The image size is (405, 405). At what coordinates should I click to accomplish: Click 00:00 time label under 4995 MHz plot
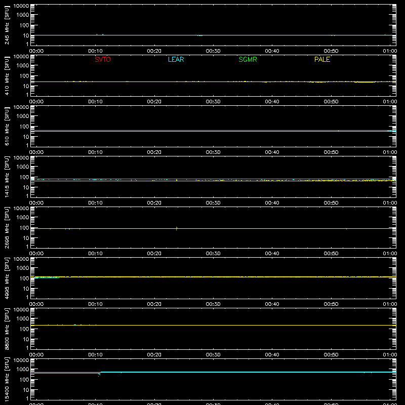(36, 304)
